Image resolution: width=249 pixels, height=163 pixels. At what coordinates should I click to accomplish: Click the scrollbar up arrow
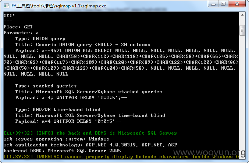(x=242, y=15)
